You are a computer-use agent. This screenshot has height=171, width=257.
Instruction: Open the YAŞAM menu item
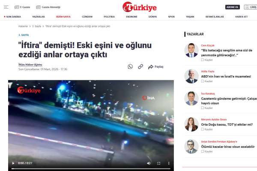pyautogui.click(x=190, y=17)
